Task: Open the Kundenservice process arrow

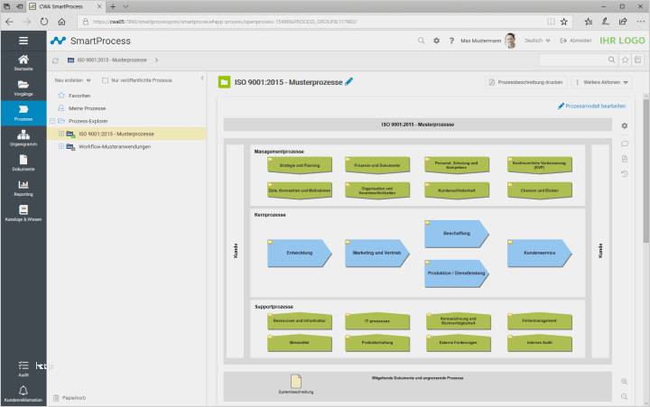Action: pyautogui.click(x=539, y=253)
